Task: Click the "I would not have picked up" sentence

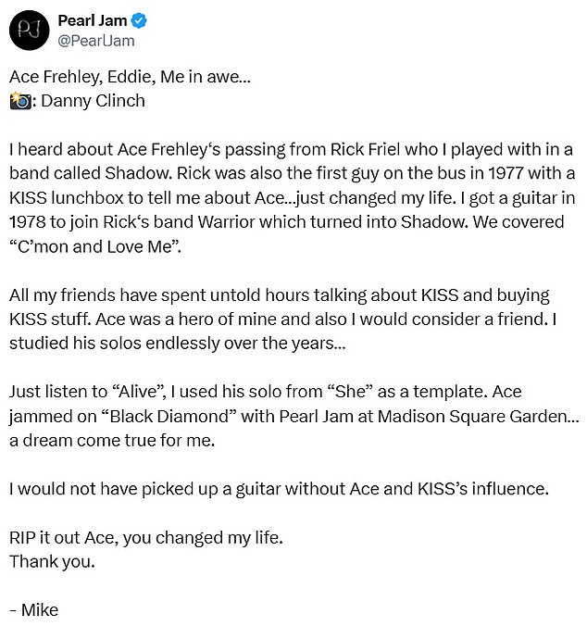Action: (278, 487)
